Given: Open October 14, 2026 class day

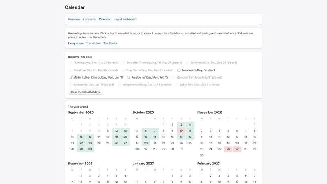Looking at the screenshot, I should (155, 137).
